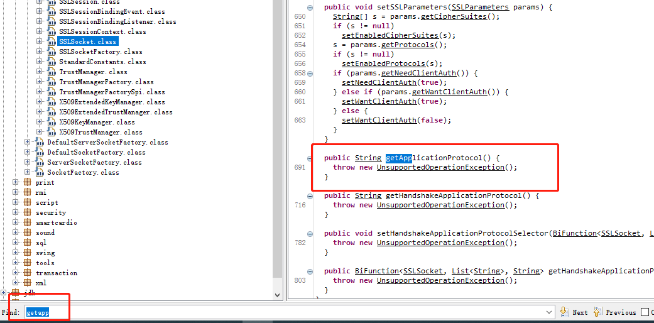Image resolution: width=654 pixels, height=323 pixels.
Task: Expand the security package node
Action: 16,212
